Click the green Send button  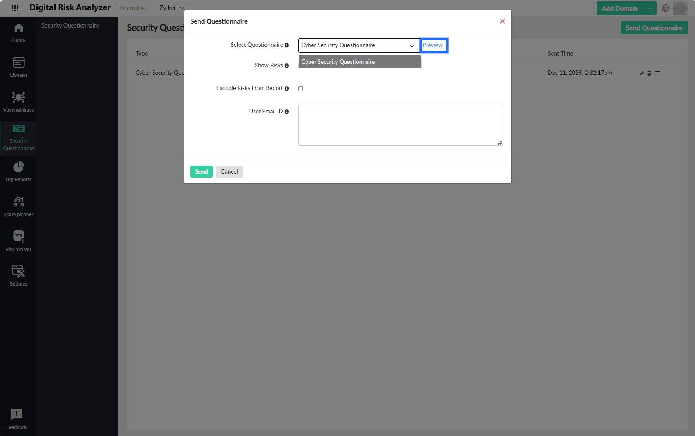point(201,172)
